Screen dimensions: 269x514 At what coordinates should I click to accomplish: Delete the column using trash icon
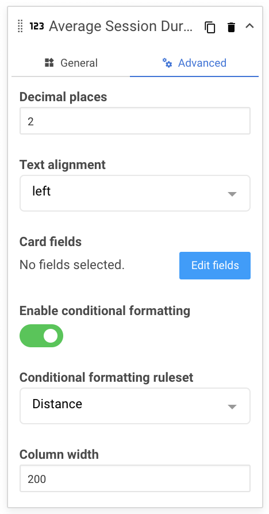tap(231, 27)
